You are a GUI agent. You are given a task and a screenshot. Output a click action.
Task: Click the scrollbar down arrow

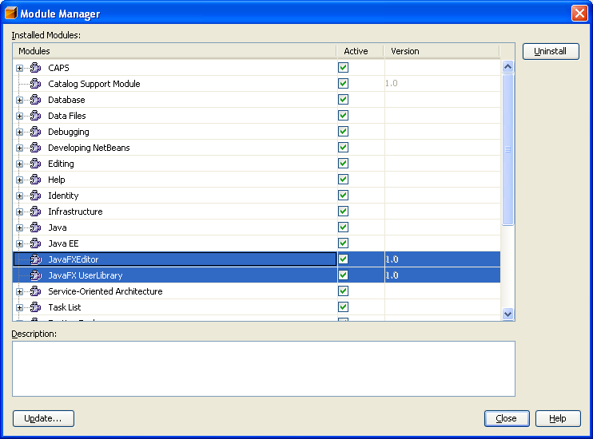(508, 314)
